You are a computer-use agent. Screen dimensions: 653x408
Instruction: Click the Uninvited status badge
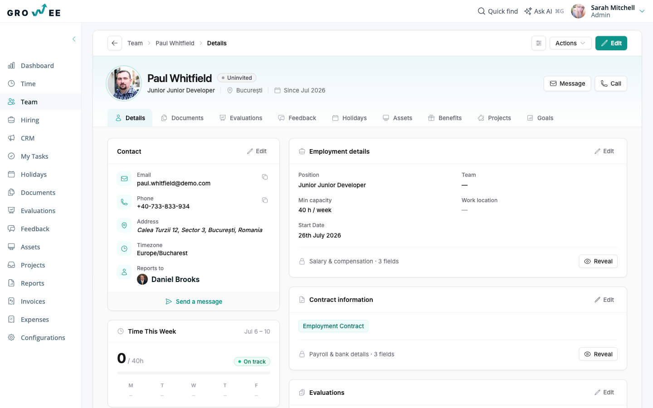[x=237, y=78]
